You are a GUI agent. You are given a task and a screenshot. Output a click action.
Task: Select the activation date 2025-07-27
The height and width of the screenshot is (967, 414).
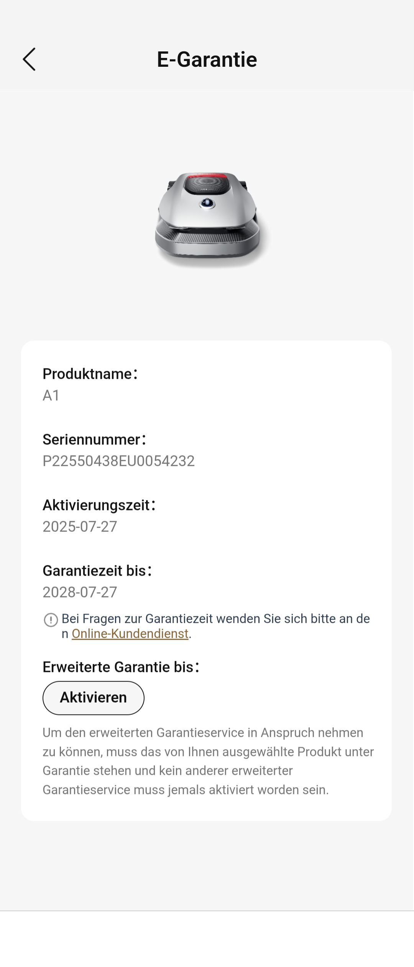(x=80, y=526)
